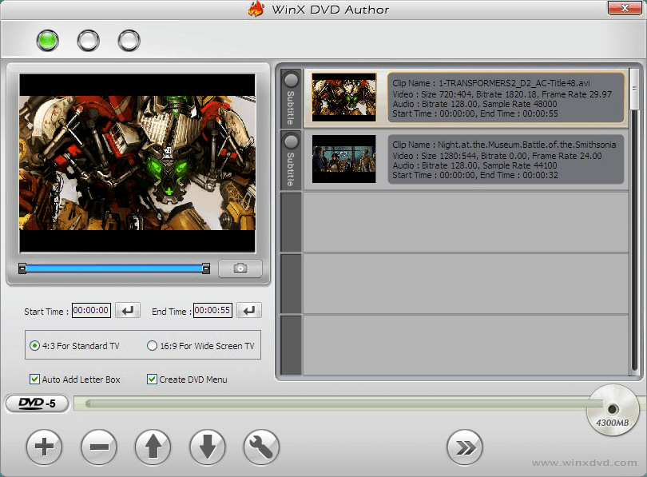647x477 pixels.
Task: Move clip down with the down-arrow icon
Action: tap(207, 447)
